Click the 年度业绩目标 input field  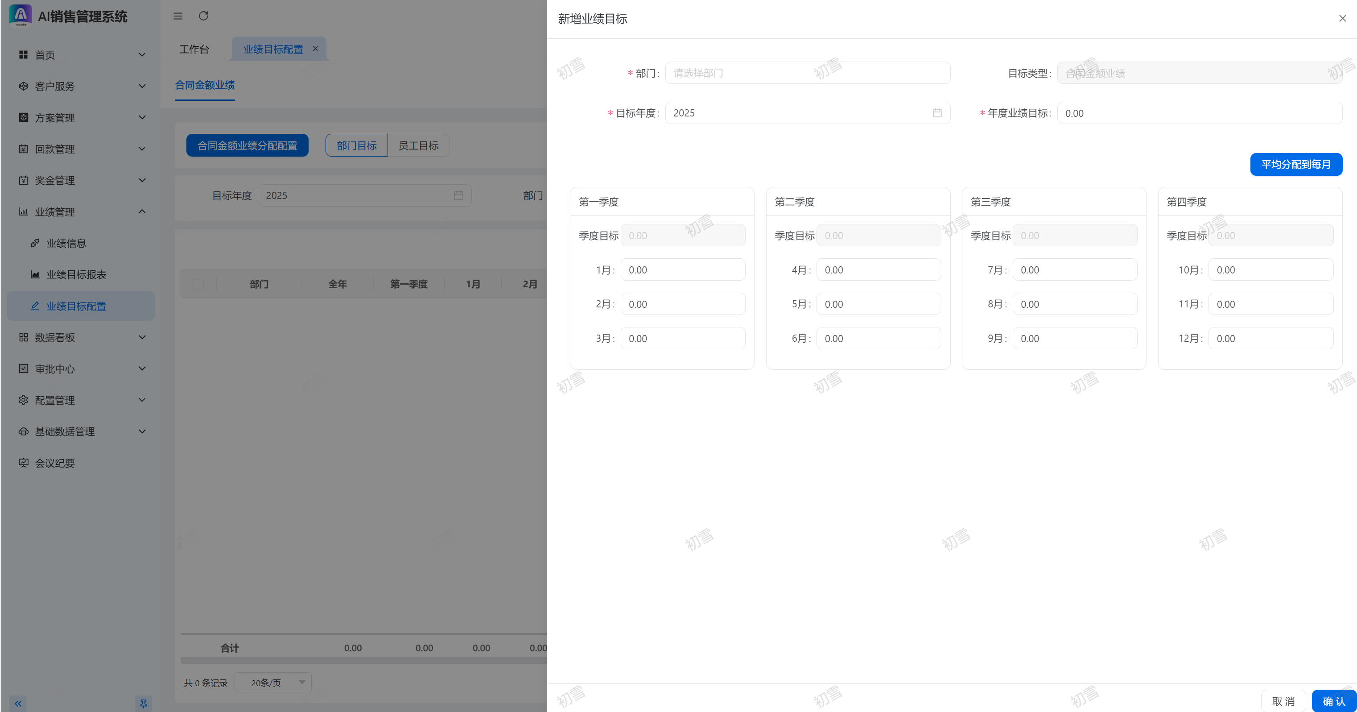(1199, 113)
